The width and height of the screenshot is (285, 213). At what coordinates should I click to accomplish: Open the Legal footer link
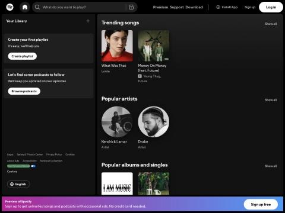(x=10, y=154)
